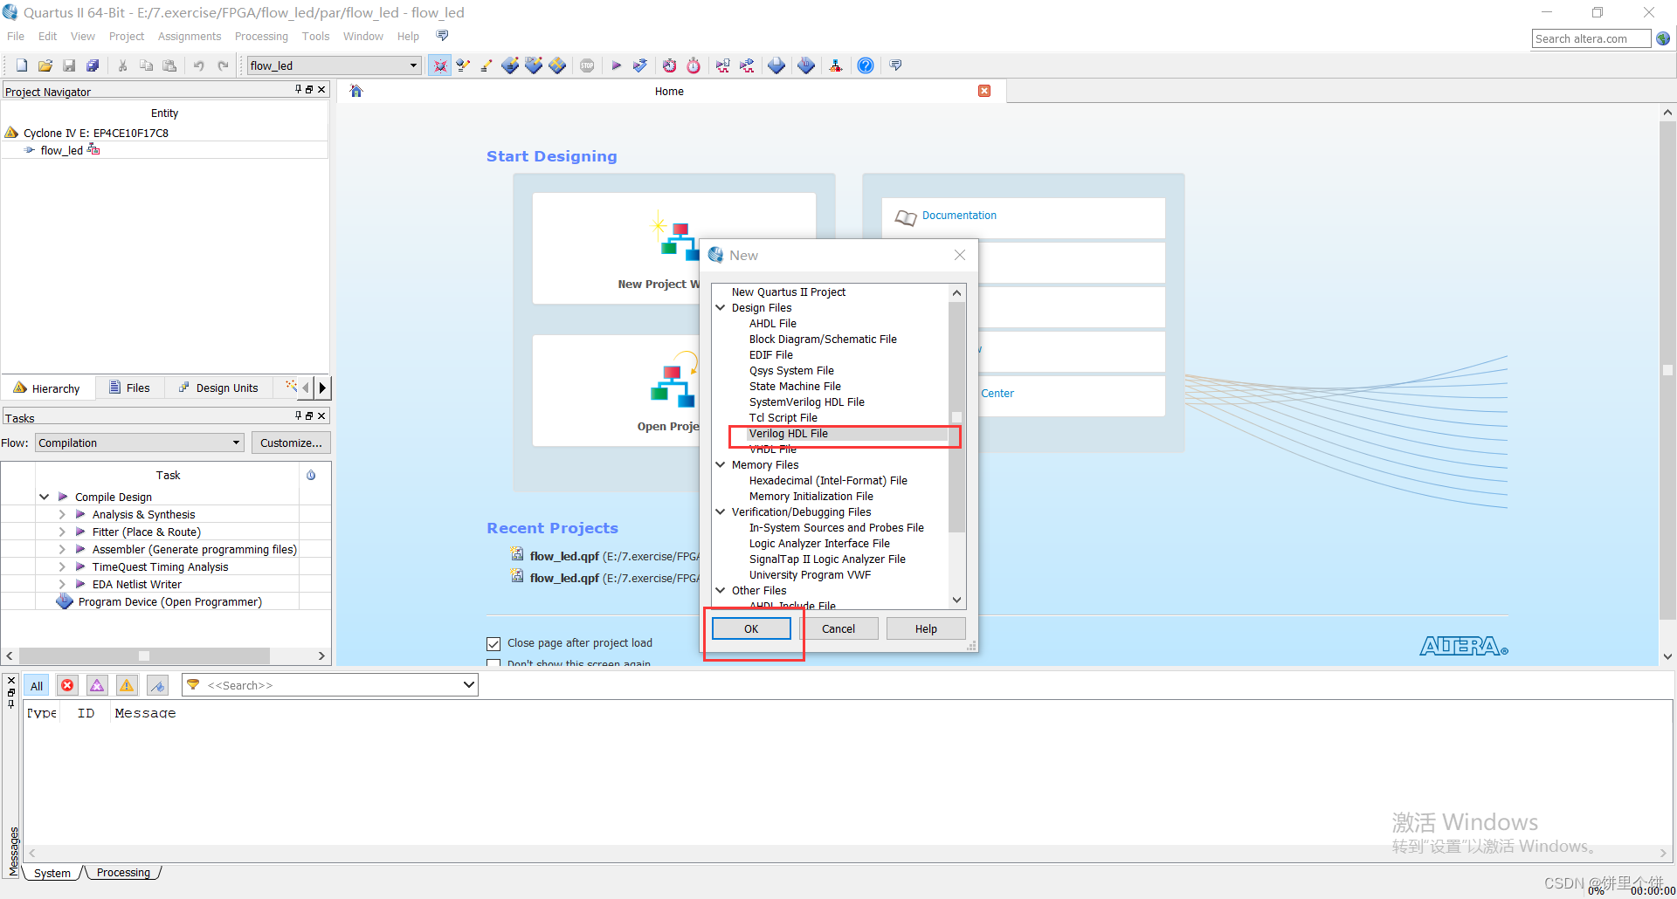
Task: Click the Open file folder icon
Action: point(45,65)
